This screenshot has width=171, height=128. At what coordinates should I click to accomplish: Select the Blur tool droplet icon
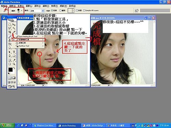10,47
